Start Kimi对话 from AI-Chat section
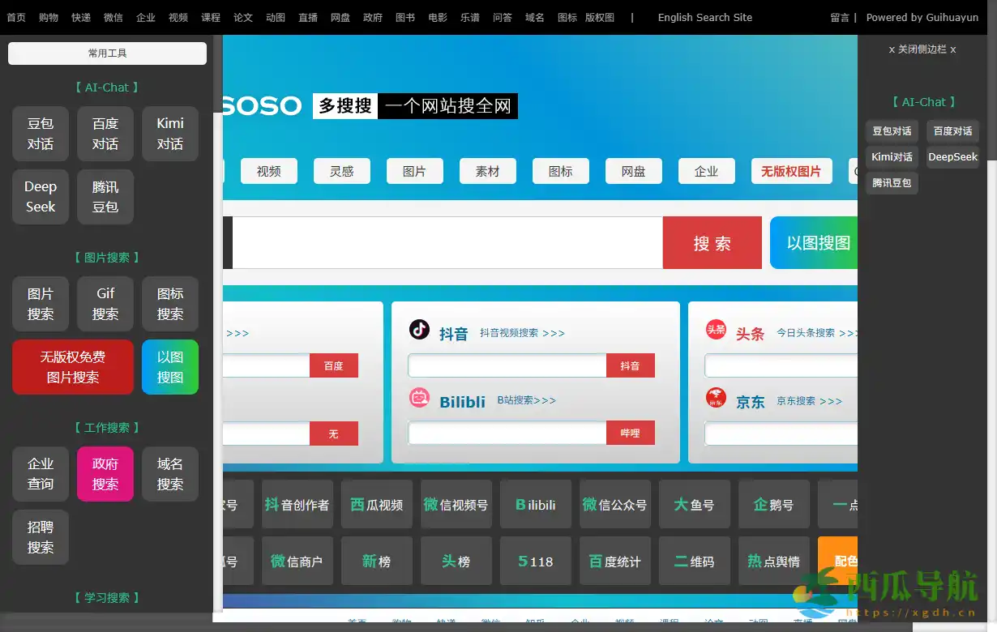 [x=170, y=134]
